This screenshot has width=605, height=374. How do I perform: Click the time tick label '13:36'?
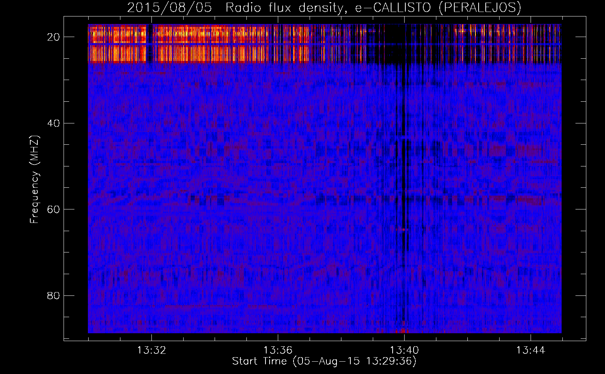pyautogui.click(x=278, y=350)
